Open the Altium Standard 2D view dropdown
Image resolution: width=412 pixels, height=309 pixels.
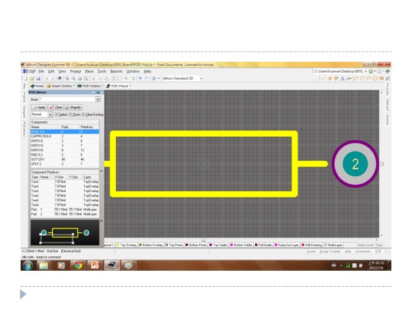201,78
